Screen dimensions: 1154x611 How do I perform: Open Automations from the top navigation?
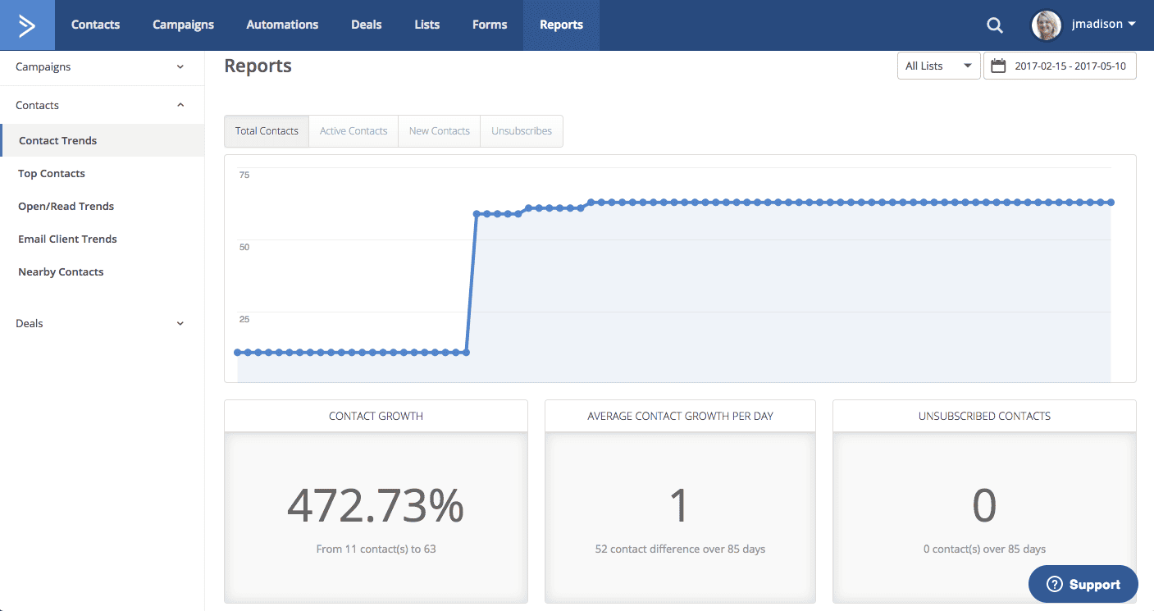point(282,25)
